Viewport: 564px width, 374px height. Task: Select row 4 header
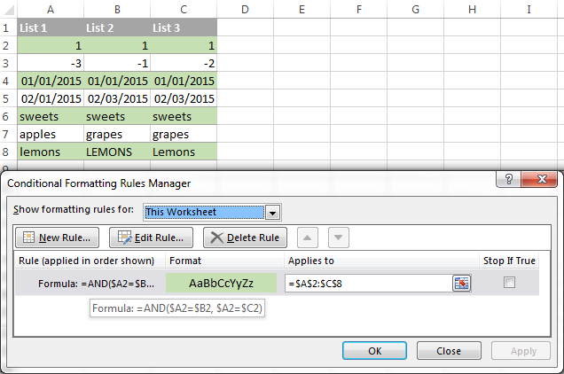coord(8,81)
